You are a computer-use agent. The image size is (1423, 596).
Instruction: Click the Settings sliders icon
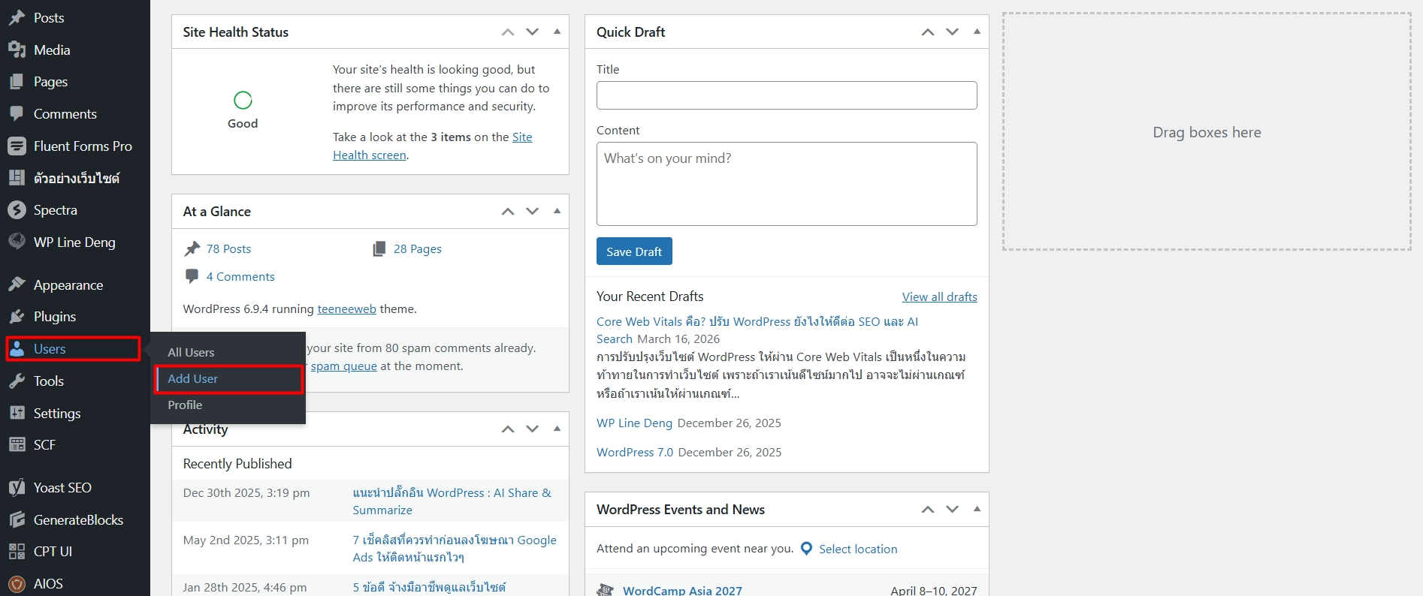(17, 413)
